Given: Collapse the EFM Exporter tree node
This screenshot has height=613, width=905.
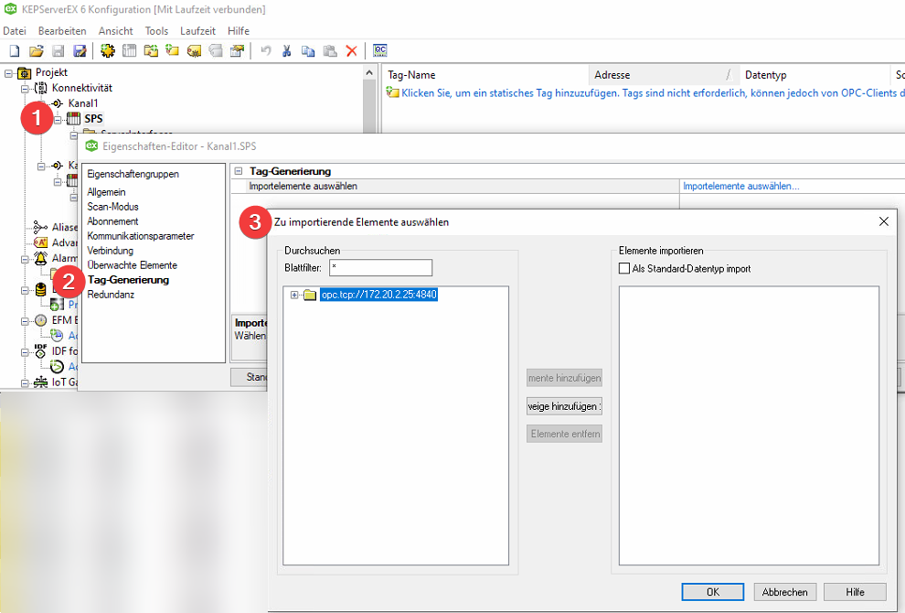Looking at the screenshot, I should coord(25,320).
